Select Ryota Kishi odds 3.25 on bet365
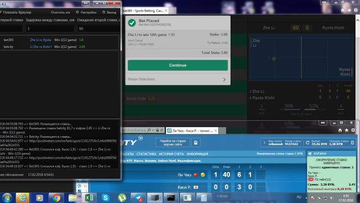The height and width of the screenshot is (203, 360). [x=151, y=98]
